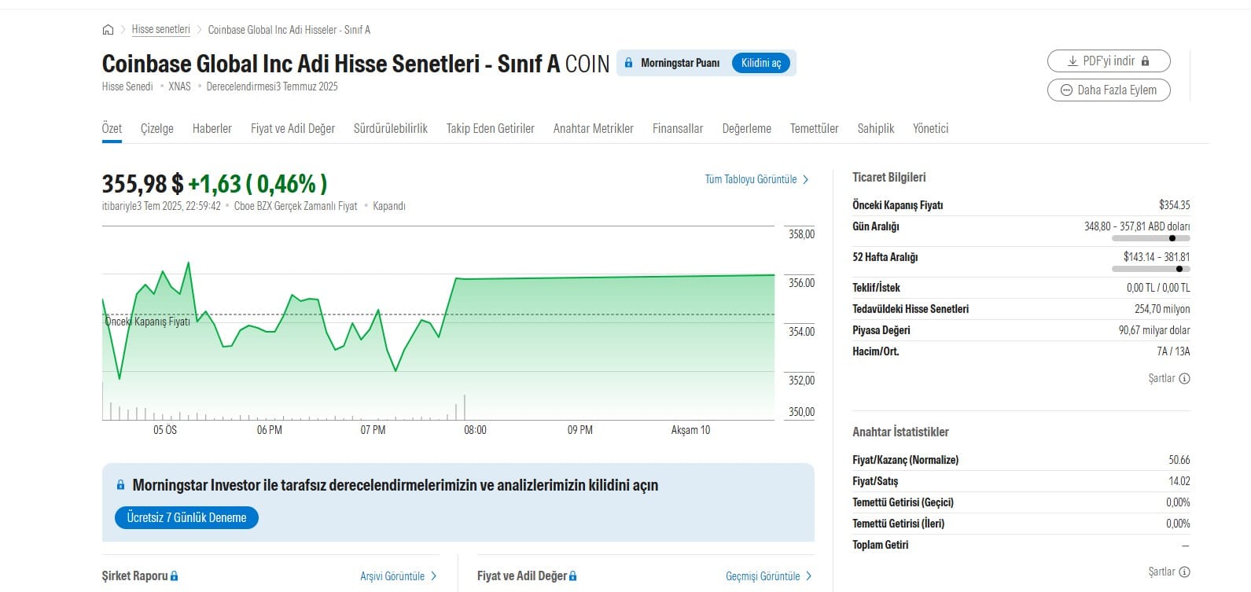Screen dimensions: 1251x592
Task: Click the 0,00 TL / 0,00 TL bid/ask value
Action: click(1158, 288)
